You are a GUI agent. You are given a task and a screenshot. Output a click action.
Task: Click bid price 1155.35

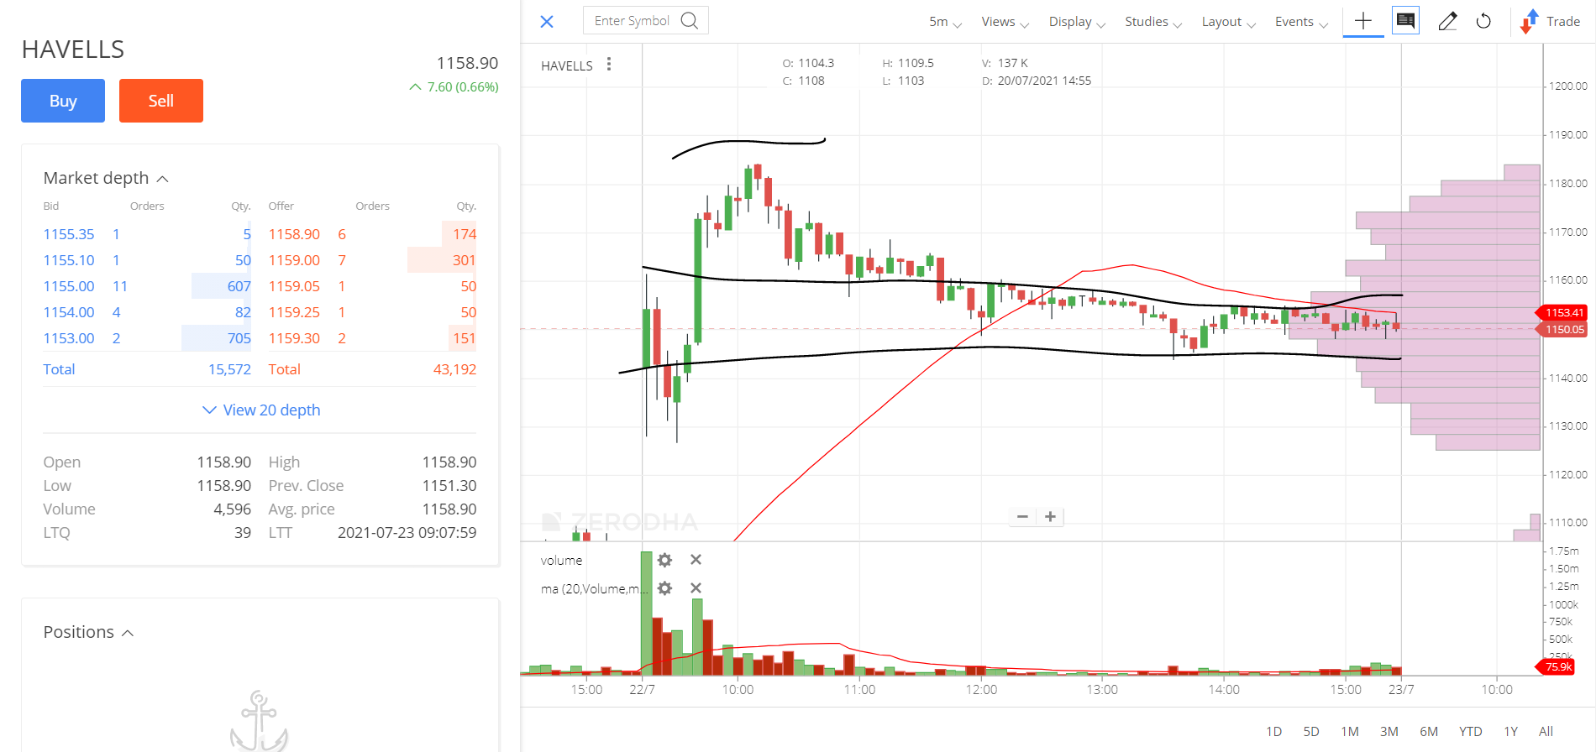(69, 234)
